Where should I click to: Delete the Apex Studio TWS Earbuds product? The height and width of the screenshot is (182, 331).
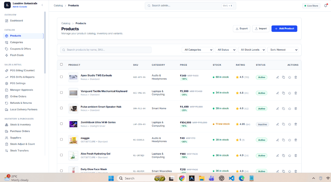click(296, 77)
